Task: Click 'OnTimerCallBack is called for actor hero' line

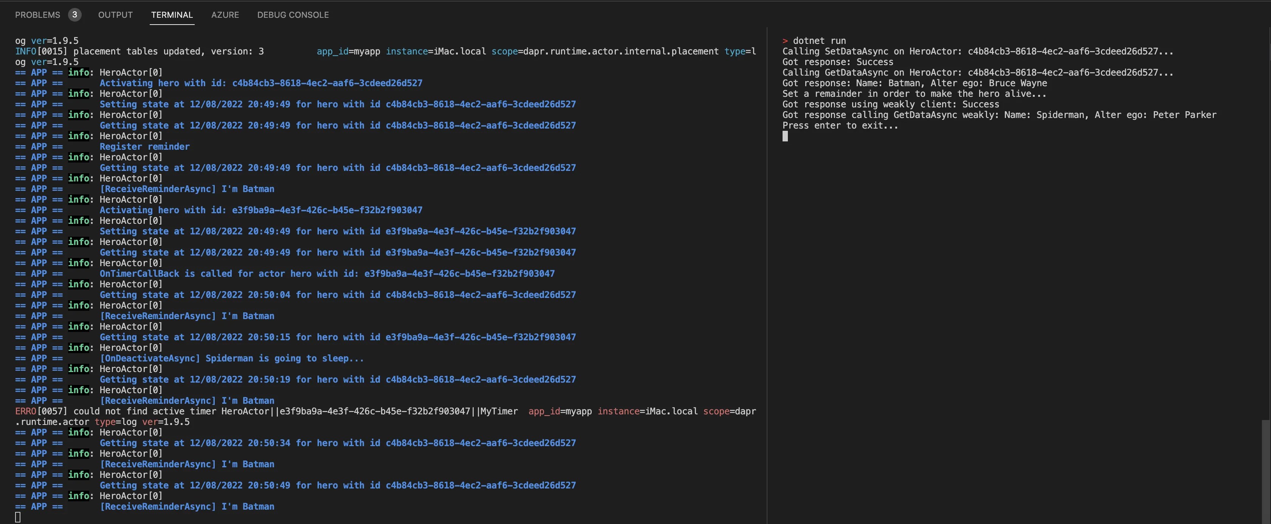Action: coord(327,273)
